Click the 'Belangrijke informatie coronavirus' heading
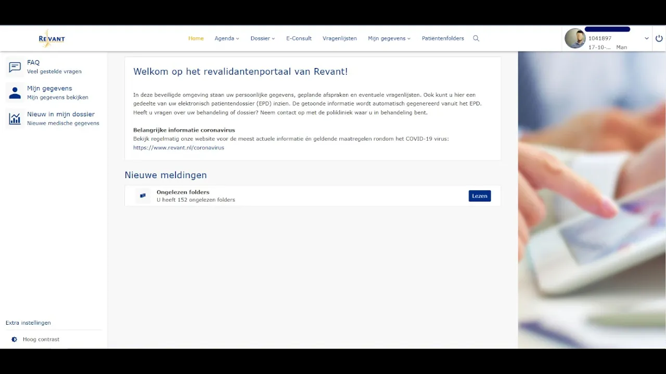 coord(184,130)
